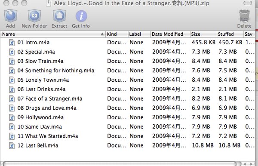
Task: Click file icon for 06 Last Drinks.m4a
Action: [x=12, y=89]
